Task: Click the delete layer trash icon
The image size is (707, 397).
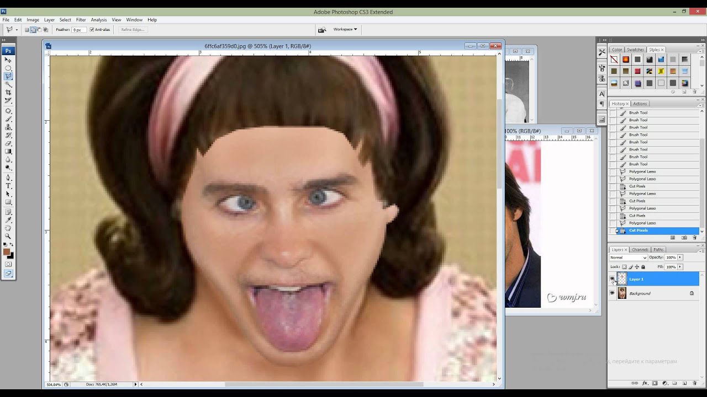Action: pos(694,383)
